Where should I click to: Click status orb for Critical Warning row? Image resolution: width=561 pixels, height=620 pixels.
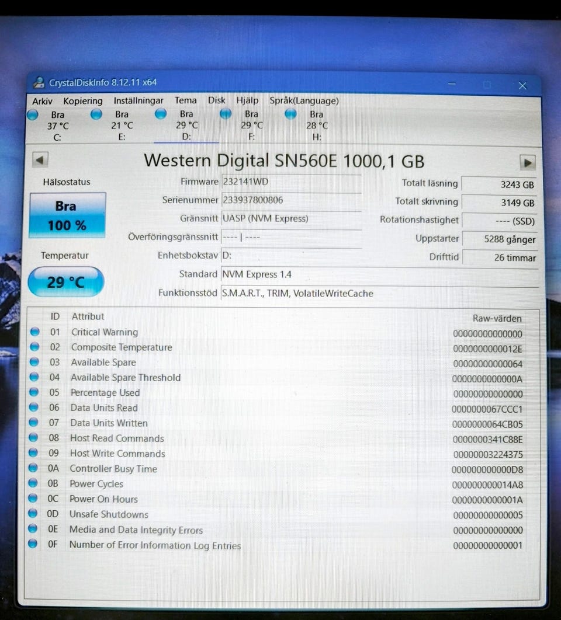point(35,332)
